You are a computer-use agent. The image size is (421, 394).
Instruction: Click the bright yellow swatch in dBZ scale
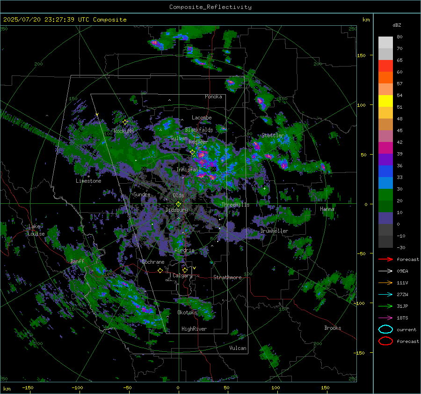tap(385, 101)
